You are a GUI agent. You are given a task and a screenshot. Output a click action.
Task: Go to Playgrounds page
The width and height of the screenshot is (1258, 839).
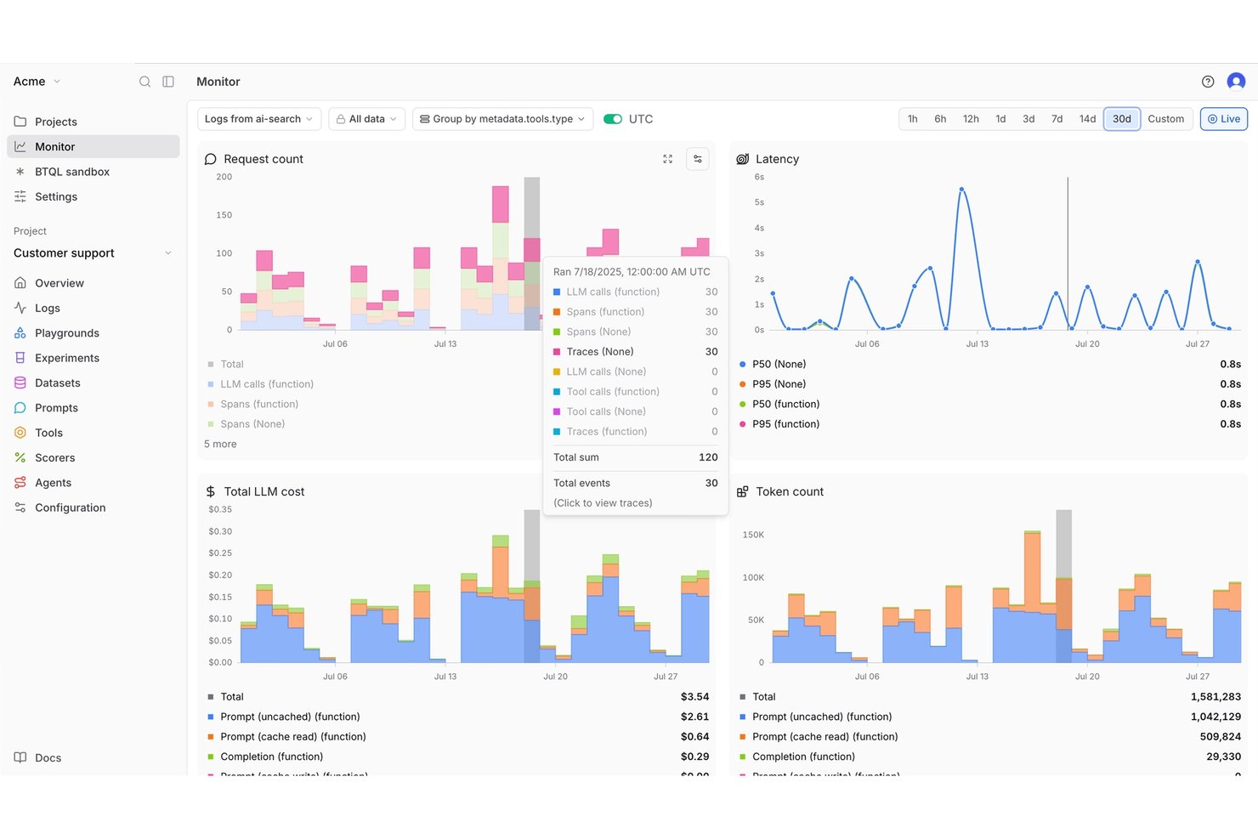point(93,333)
